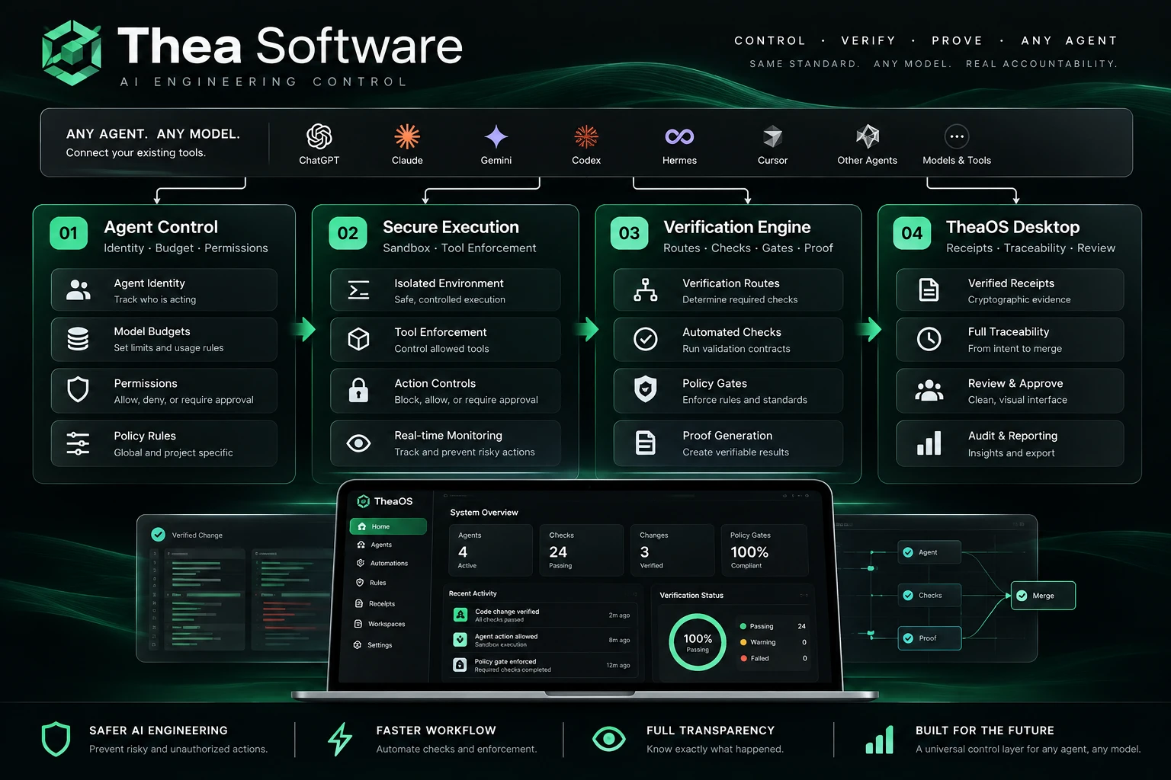Open the Changes 3 Verified card
The height and width of the screenshot is (780, 1171).
tap(672, 550)
